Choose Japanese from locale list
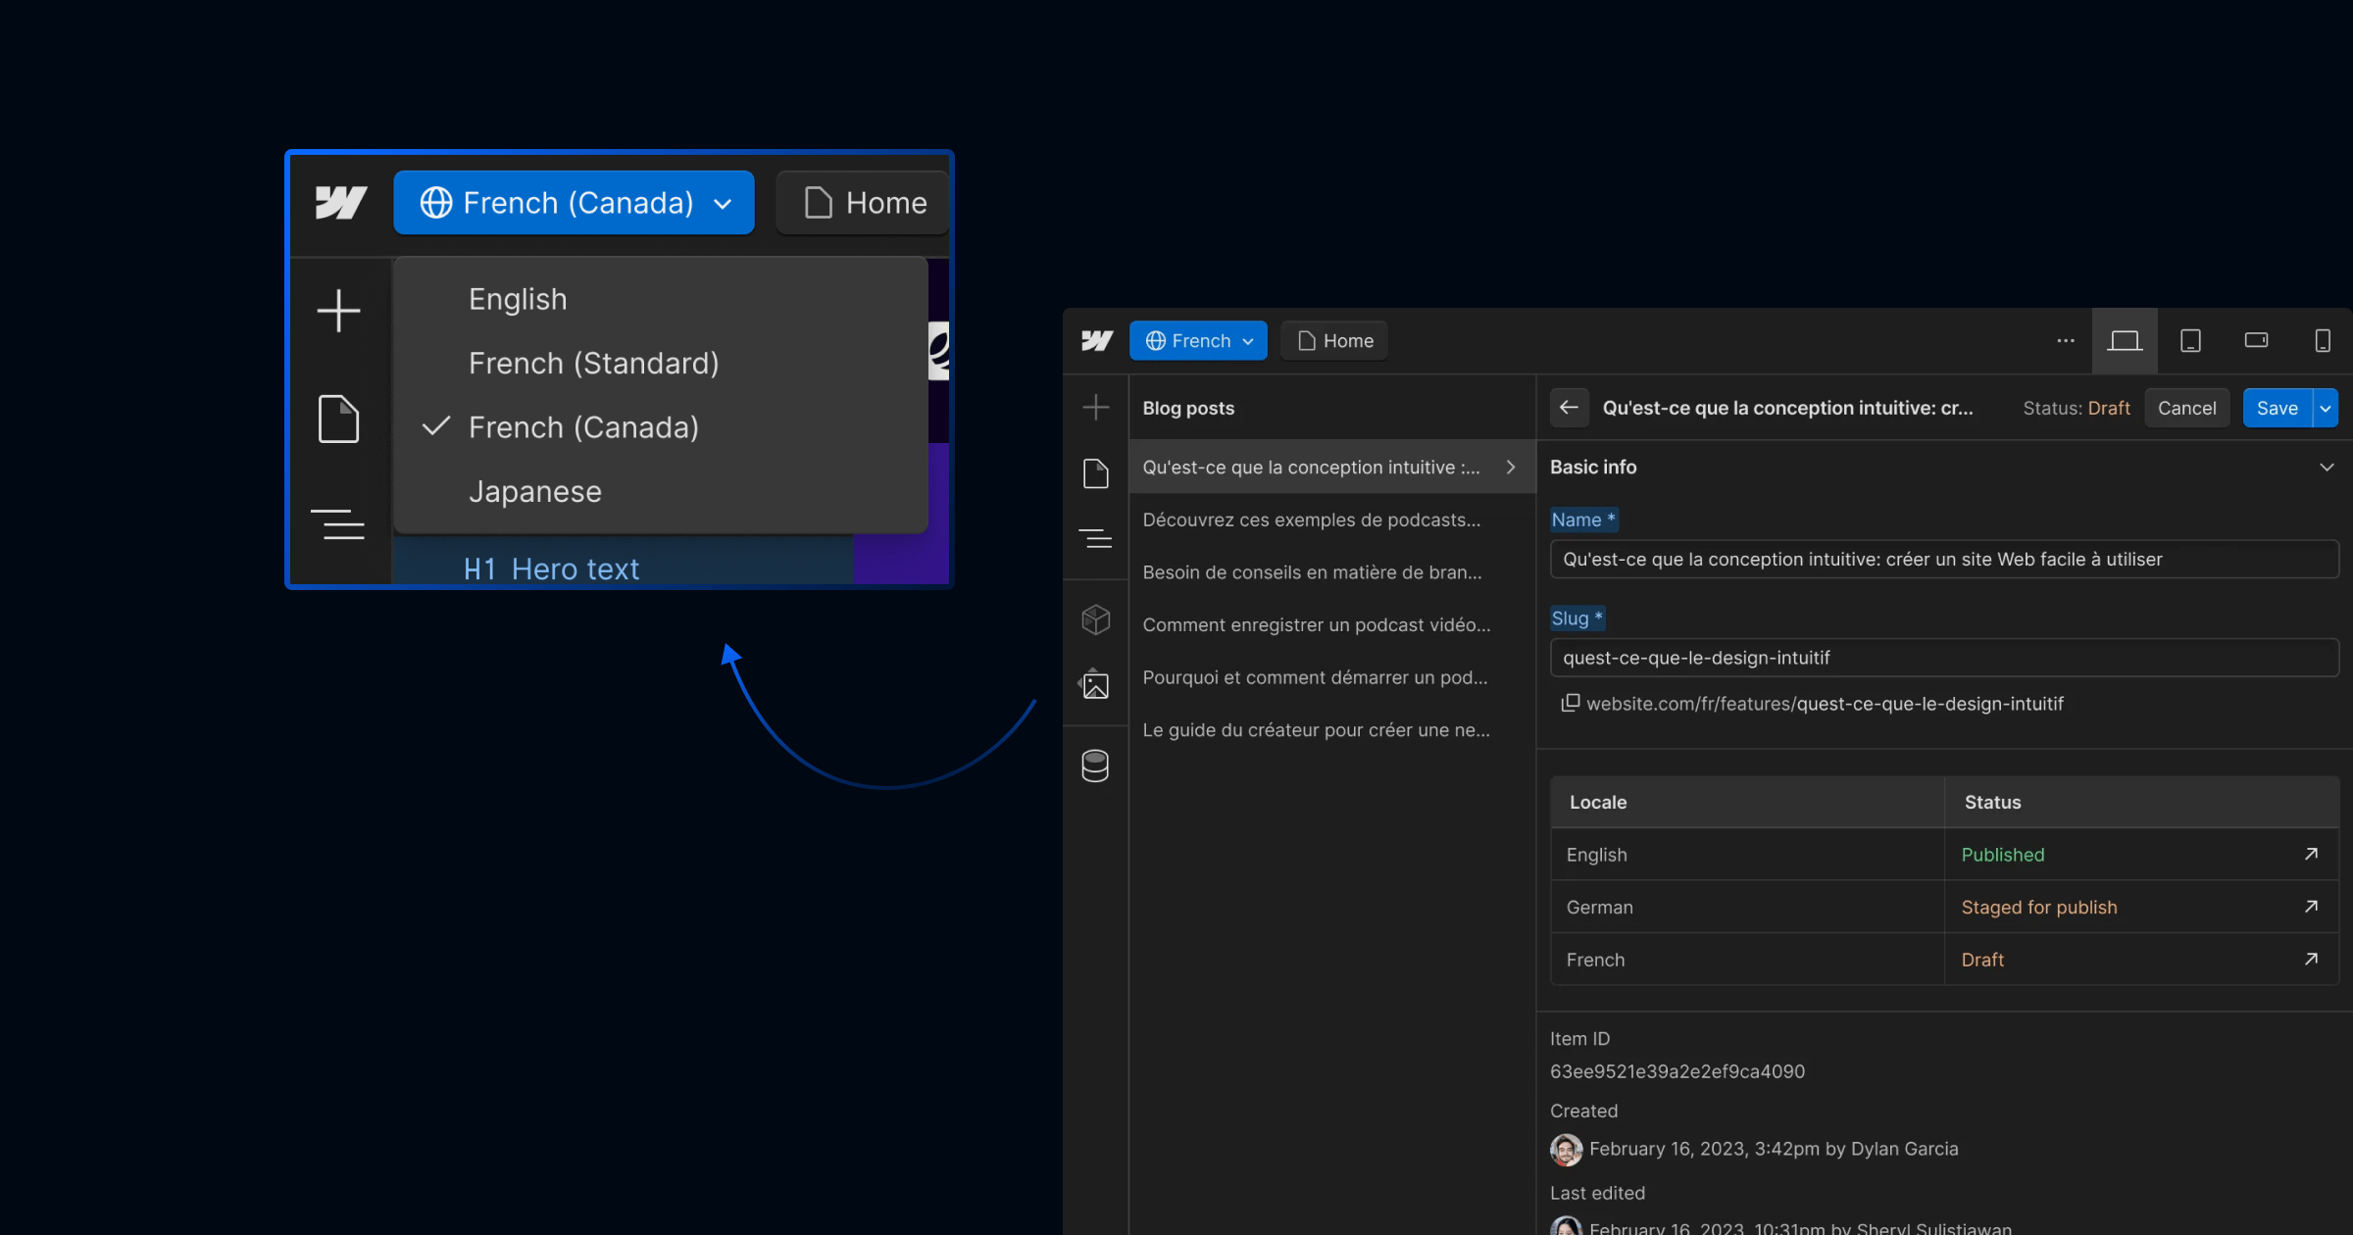 click(x=535, y=492)
